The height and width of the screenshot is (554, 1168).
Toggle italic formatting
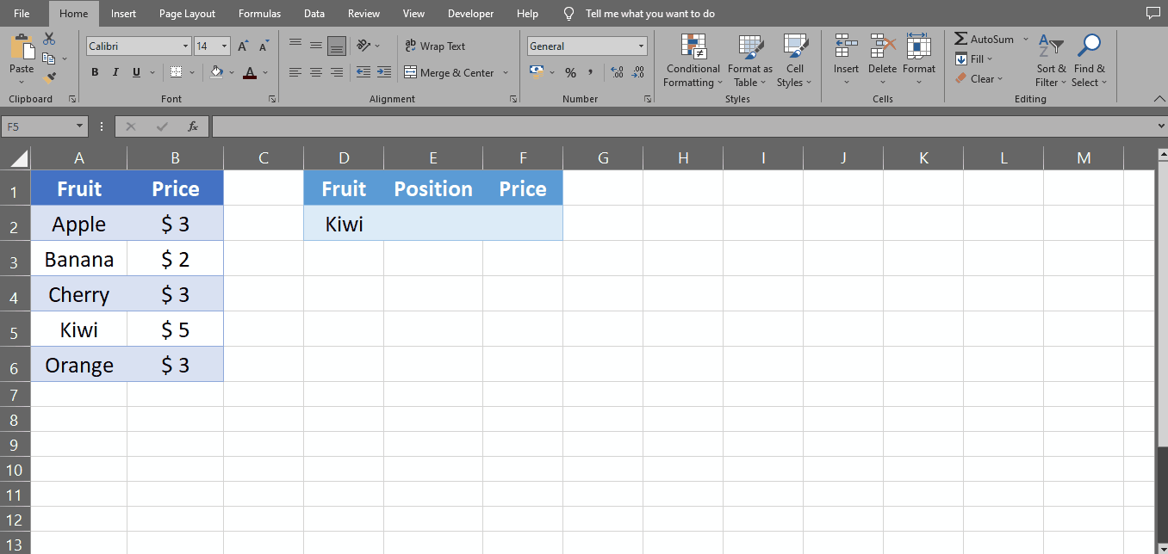pos(115,72)
